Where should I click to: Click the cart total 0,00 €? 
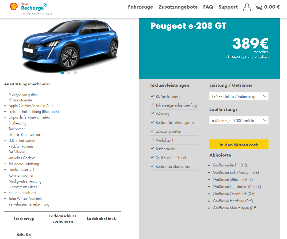point(272,7)
